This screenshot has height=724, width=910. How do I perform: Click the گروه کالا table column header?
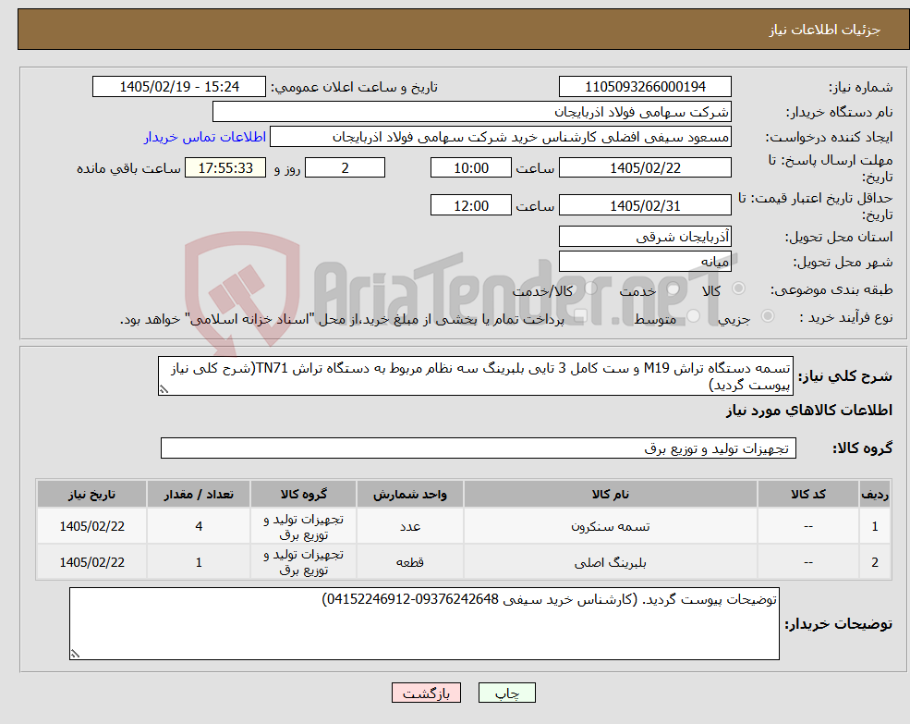pyautogui.click(x=303, y=494)
